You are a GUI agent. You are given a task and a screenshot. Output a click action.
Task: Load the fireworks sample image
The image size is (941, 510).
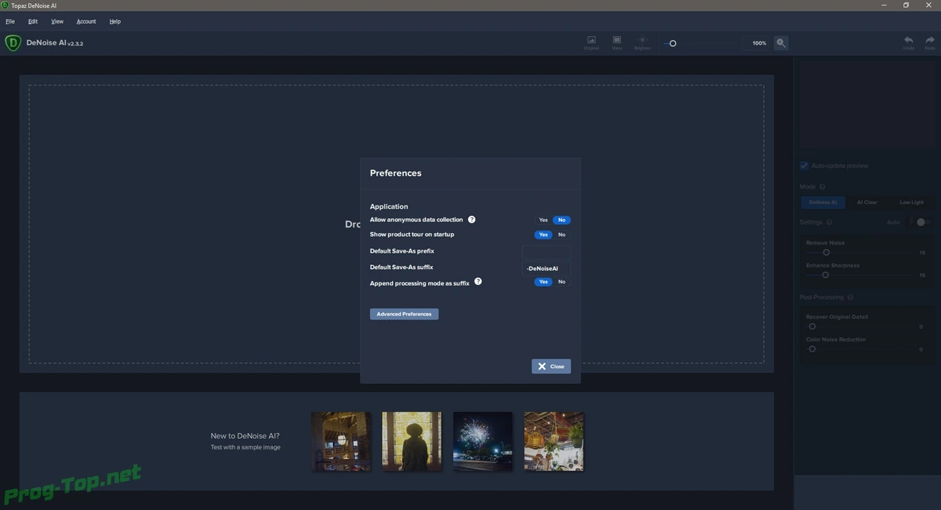483,441
